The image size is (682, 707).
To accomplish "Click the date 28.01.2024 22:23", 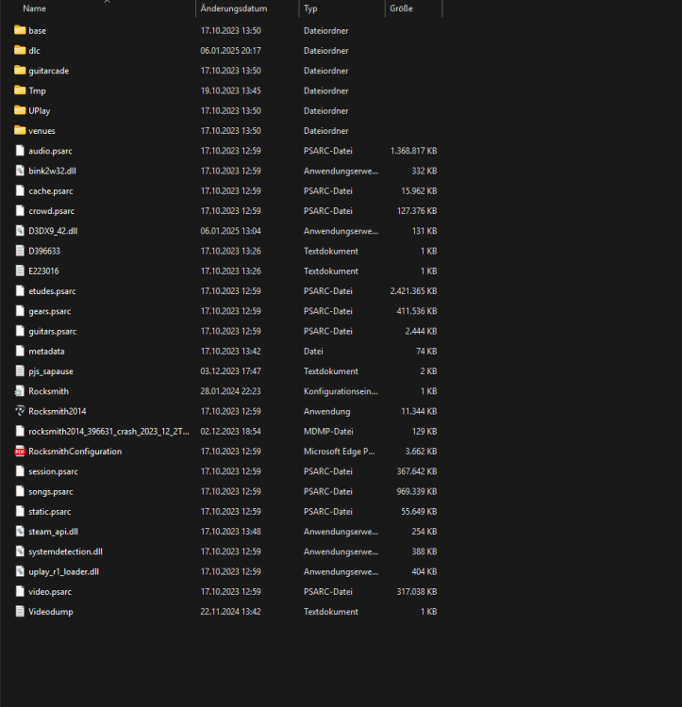I will (x=230, y=391).
